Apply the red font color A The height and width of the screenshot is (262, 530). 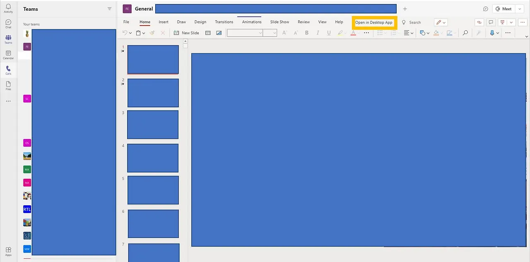353,33
